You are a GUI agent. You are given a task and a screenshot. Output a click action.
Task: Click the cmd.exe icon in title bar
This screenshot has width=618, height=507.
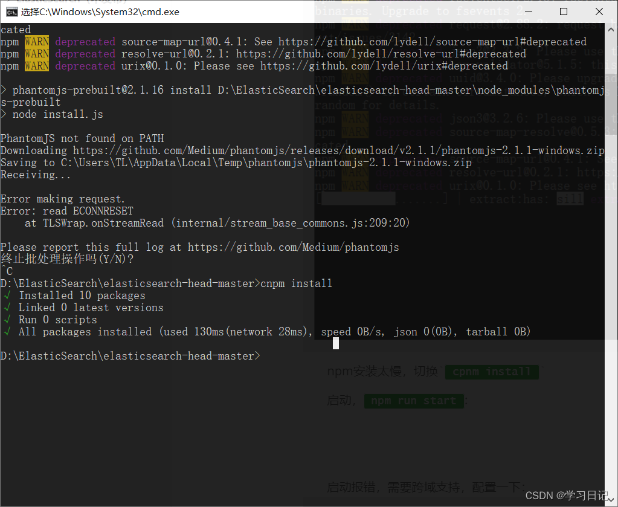pyautogui.click(x=11, y=12)
